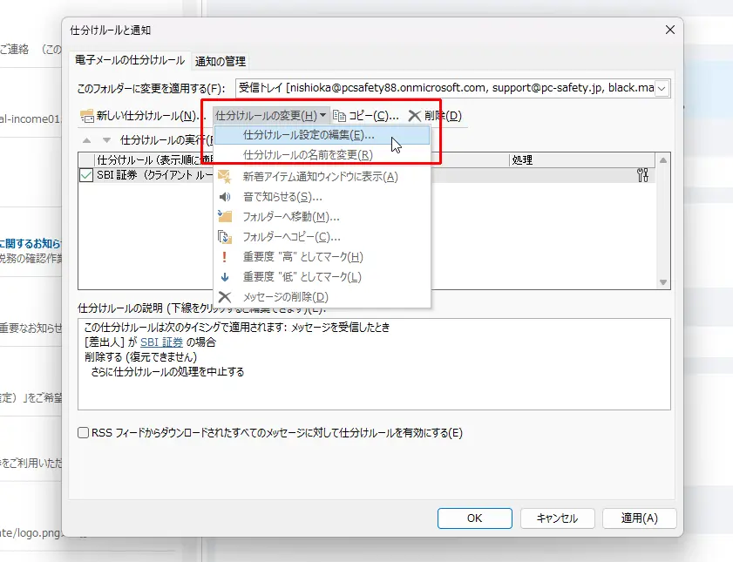This screenshot has height=562, width=733.
Task: Click the move rule down arrow
Action: click(x=107, y=140)
